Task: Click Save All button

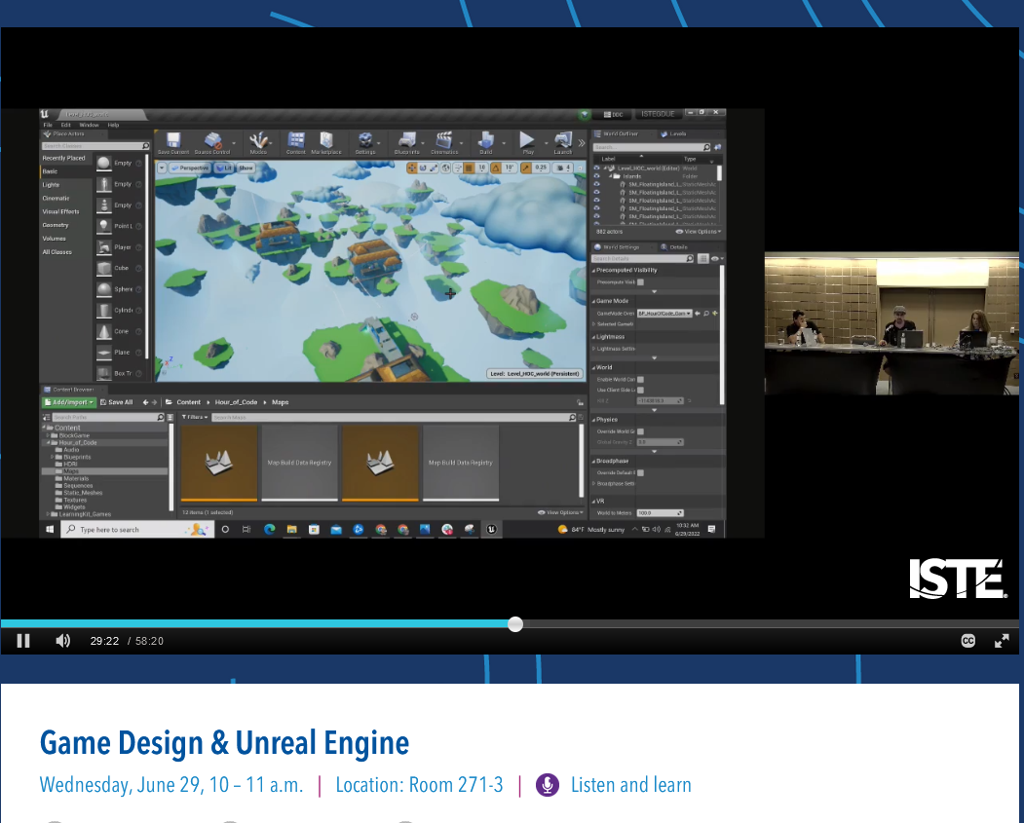Action: coord(116,402)
